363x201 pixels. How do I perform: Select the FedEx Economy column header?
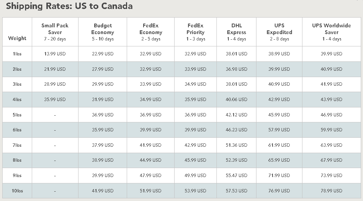tap(151, 32)
